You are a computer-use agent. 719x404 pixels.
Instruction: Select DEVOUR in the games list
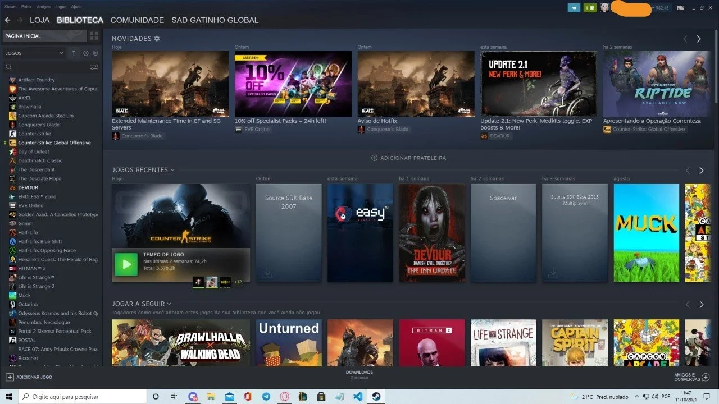click(28, 187)
